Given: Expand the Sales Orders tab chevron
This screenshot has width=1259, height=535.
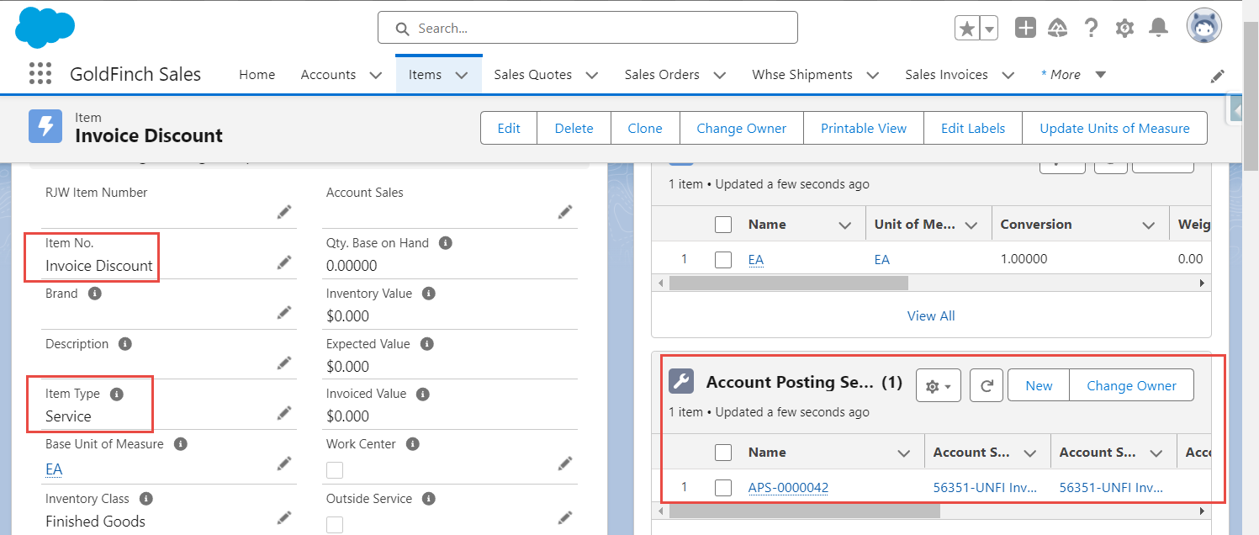Looking at the screenshot, I should (x=720, y=75).
